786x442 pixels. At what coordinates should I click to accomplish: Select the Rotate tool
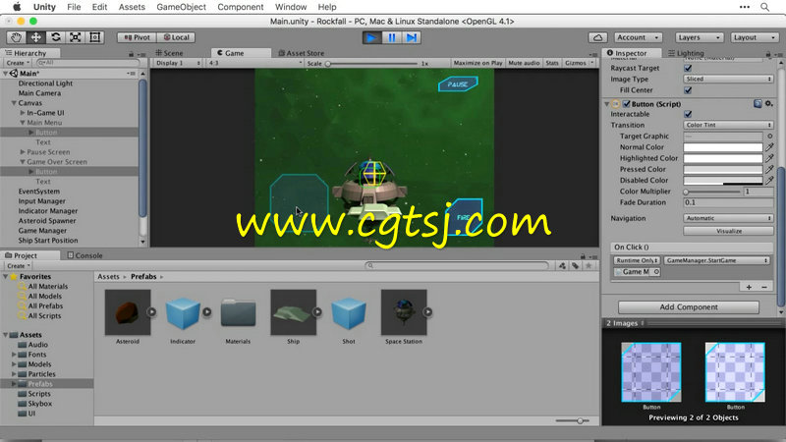[x=56, y=37]
